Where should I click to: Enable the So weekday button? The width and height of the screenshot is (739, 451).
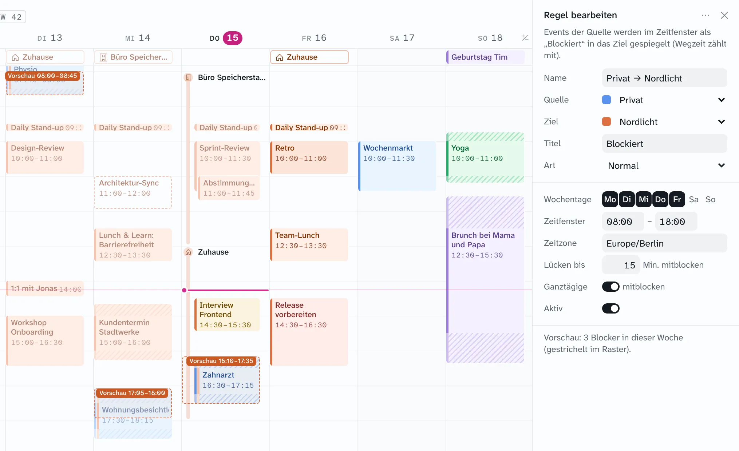(711, 199)
